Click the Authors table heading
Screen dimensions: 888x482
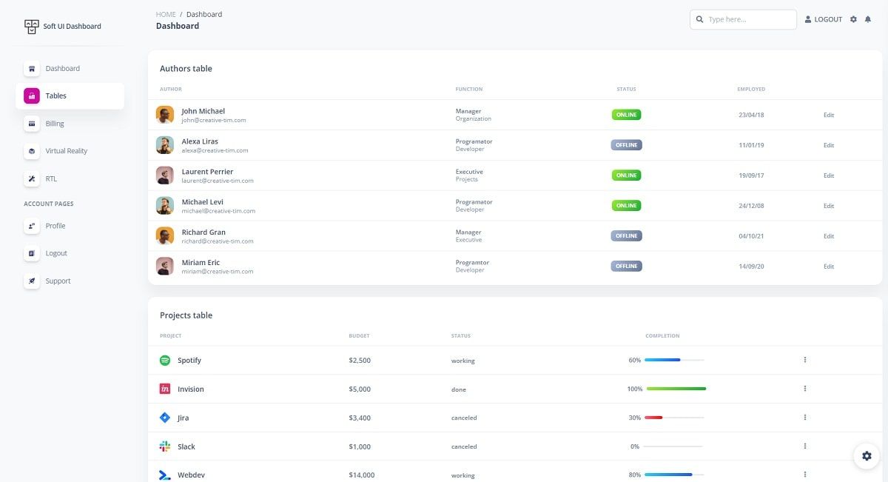coord(186,68)
